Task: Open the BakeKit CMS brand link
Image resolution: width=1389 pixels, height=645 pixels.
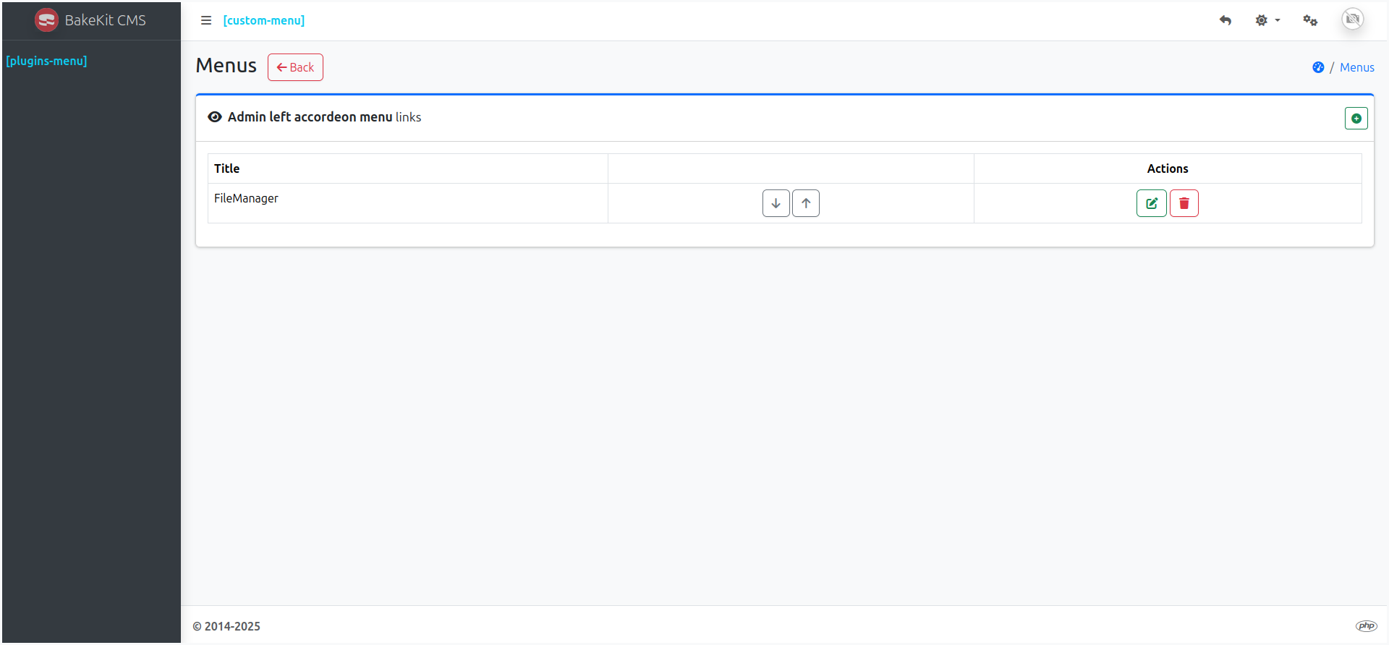Action: tap(90, 20)
